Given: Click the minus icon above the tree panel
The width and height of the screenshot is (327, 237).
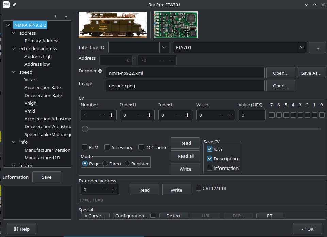Looking at the screenshot, I should coord(66,16).
